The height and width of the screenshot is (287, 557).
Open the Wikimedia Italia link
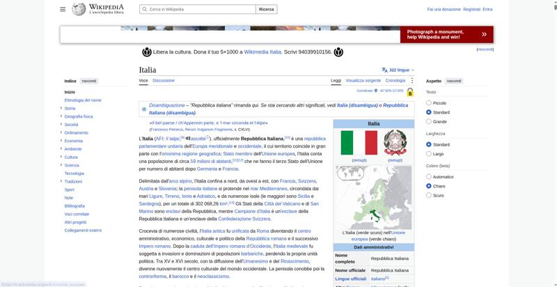pyautogui.click(x=262, y=52)
